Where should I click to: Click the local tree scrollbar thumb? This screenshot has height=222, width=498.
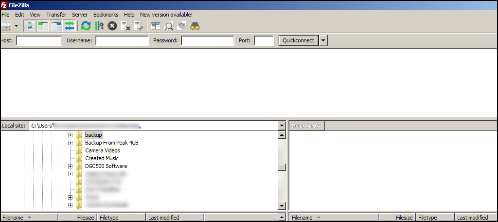point(282,167)
